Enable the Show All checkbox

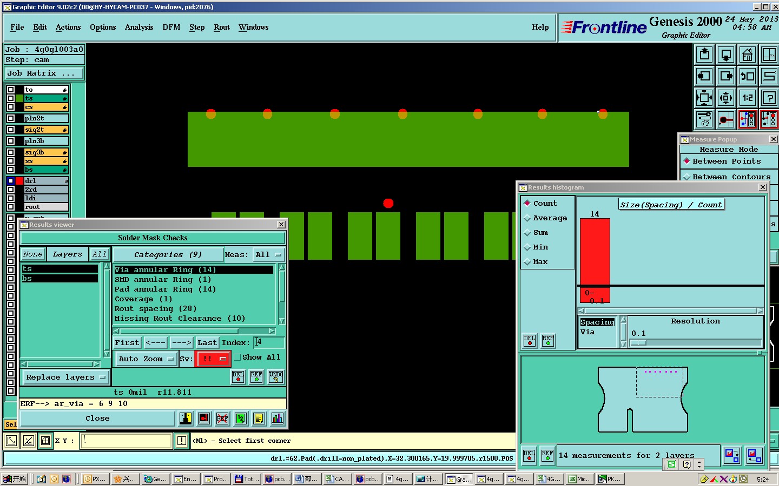pyautogui.click(x=237, y=357)
